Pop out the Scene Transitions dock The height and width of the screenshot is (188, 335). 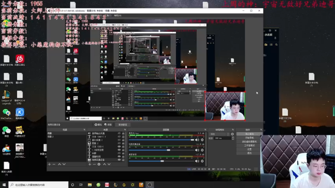click(233, 130)
